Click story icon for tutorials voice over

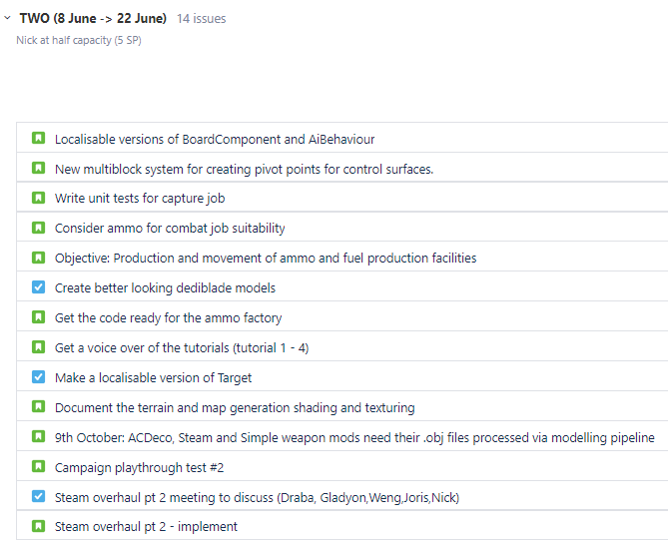pyautogui.click(x=38, y=347)
